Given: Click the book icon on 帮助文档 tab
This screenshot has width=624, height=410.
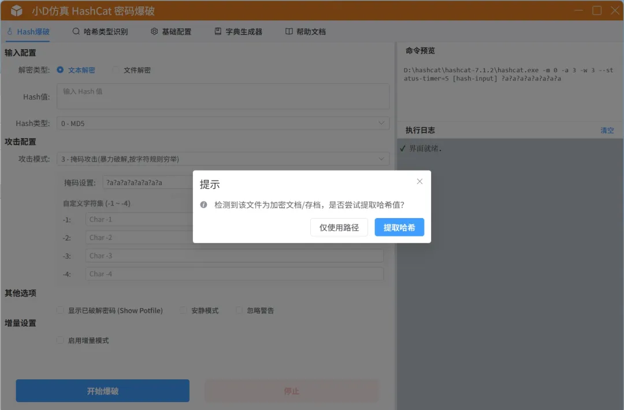Looking at the screenshot, I should point(289,31).
